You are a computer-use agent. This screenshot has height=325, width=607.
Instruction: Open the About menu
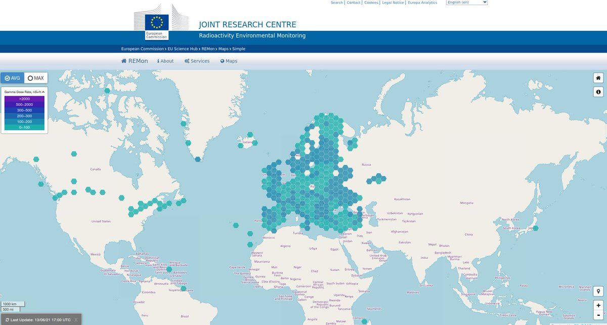165,61
